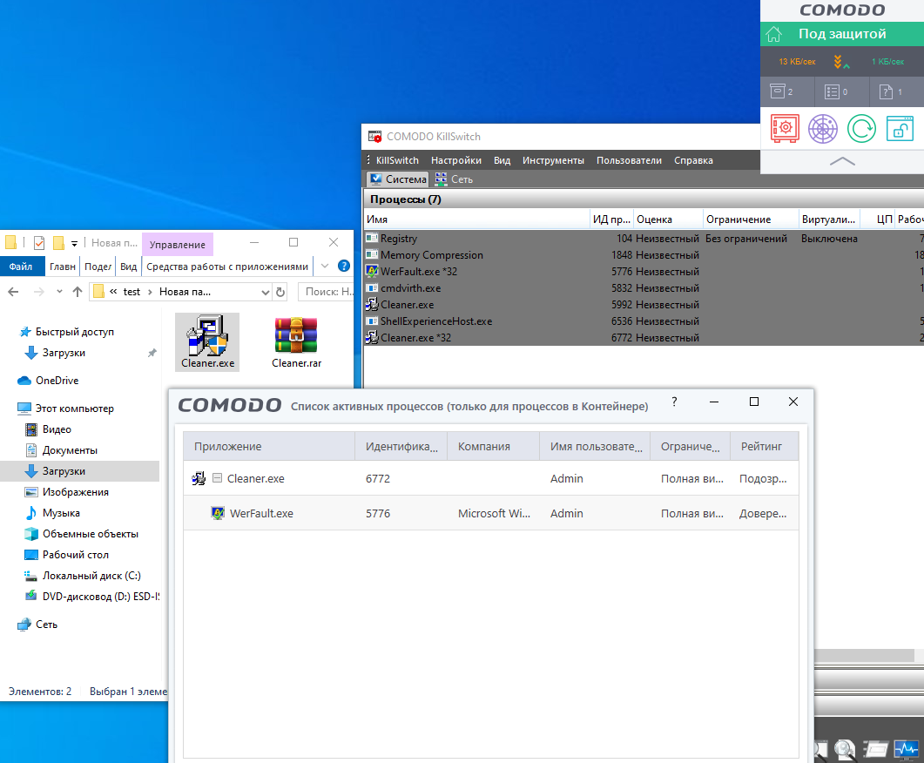Click the blue Explorer help icon
924x763 pixels.
point(343,267)
